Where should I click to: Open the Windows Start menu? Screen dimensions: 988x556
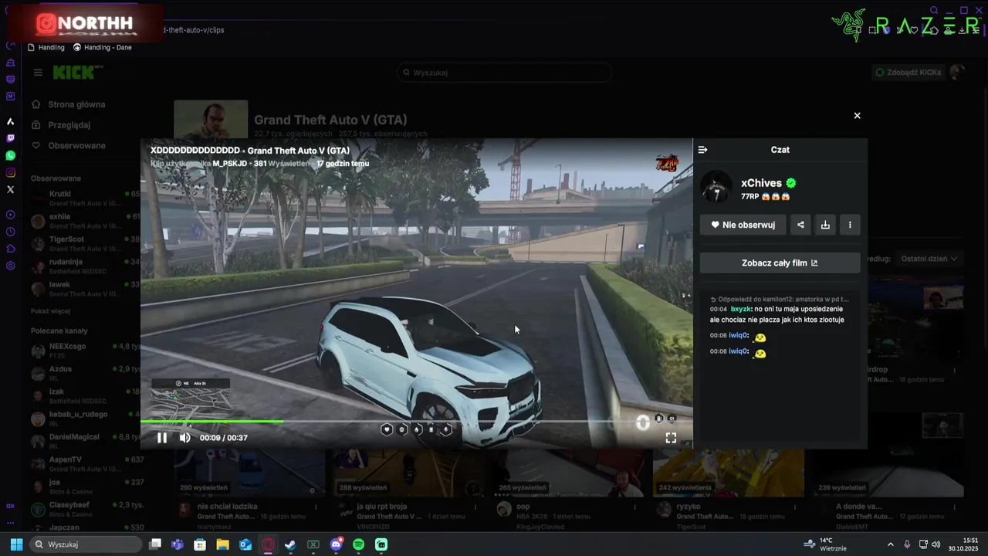tap(16, 544)
